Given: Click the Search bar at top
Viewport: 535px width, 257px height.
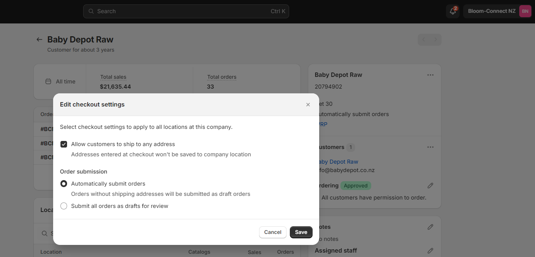Looking at the screenshot, I should tap(186, 11).
